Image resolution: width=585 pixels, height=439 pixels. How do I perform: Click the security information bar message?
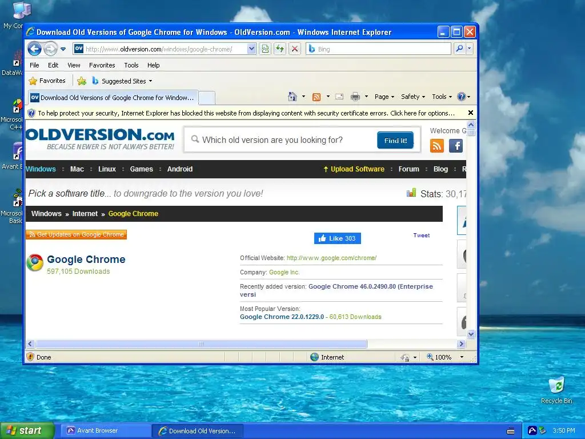click(x=246, y=113)
